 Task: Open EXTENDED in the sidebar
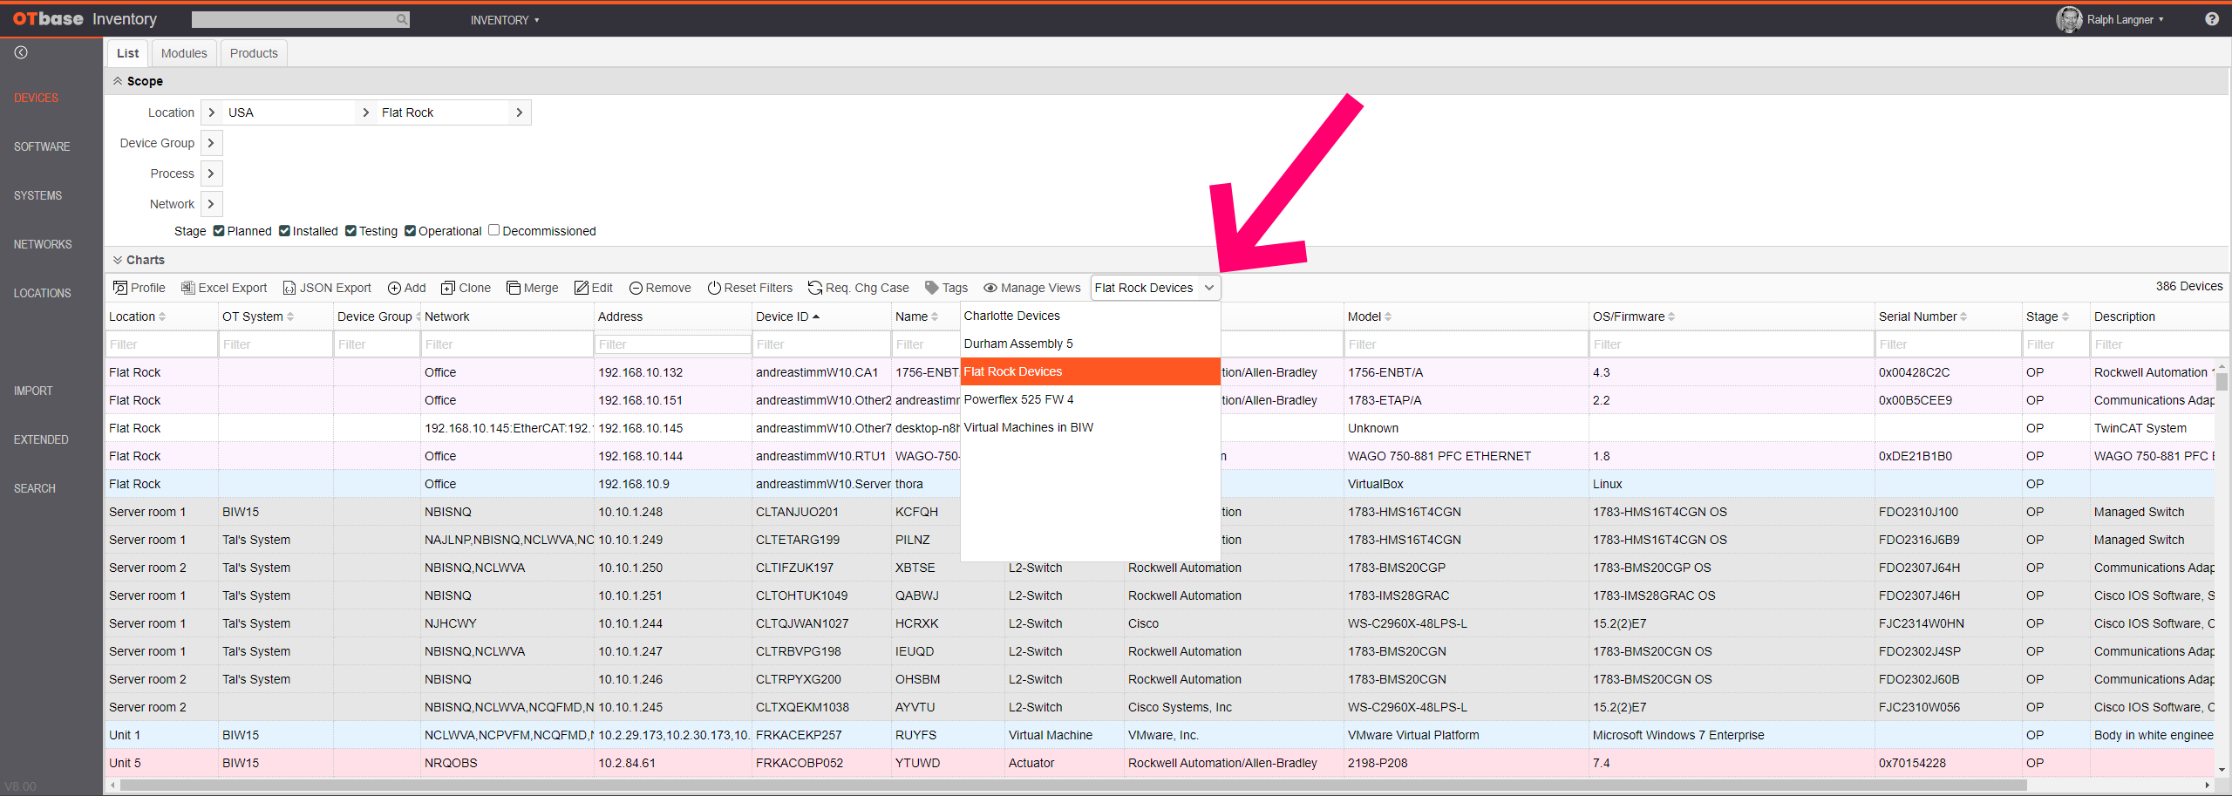pyautogui.click(x=41, y=439)
